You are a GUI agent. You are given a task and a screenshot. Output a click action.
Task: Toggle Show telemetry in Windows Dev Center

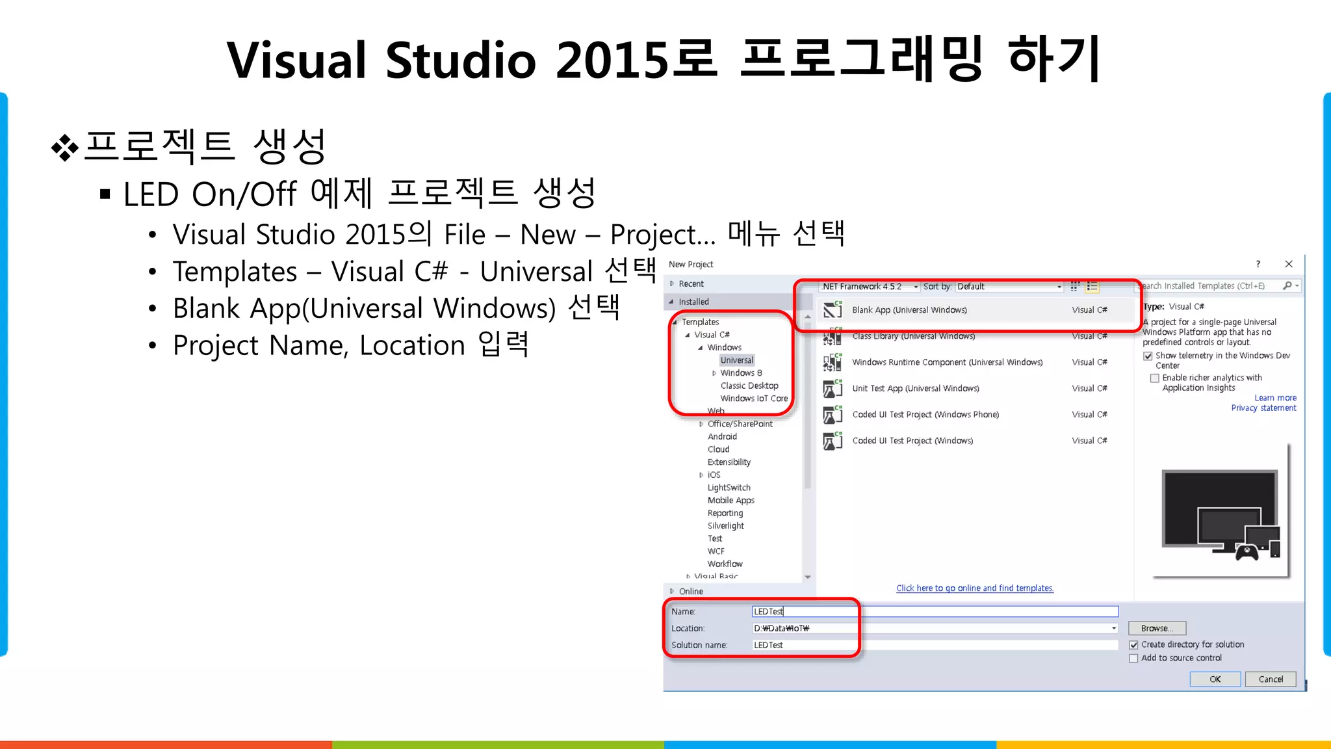click(x=1148, y=356)
